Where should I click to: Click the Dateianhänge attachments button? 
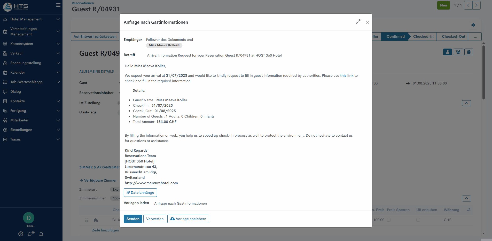[x=140, y=193]
